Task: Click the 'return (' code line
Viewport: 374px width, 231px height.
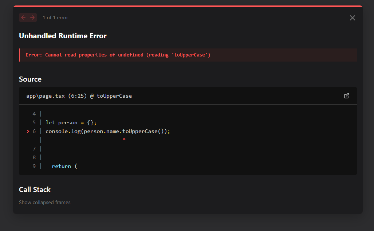Action: pos(64,167)
